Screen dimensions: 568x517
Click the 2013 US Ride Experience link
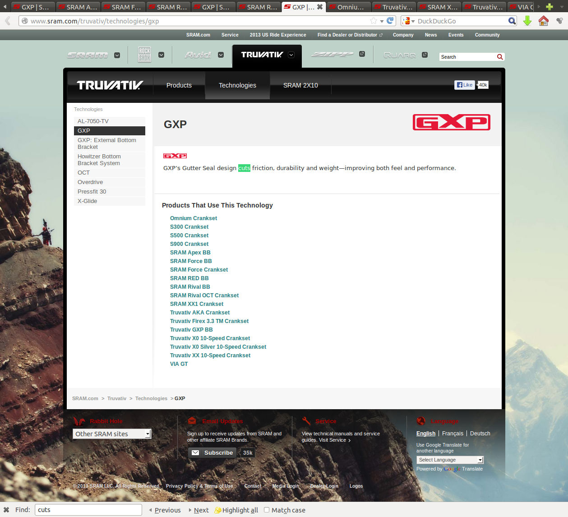pos(278,35)
